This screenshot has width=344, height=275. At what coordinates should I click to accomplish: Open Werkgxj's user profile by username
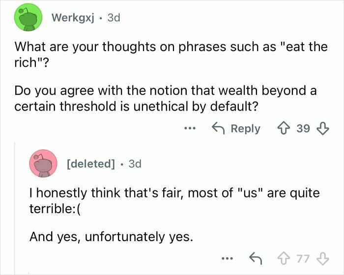click(72, 18)
